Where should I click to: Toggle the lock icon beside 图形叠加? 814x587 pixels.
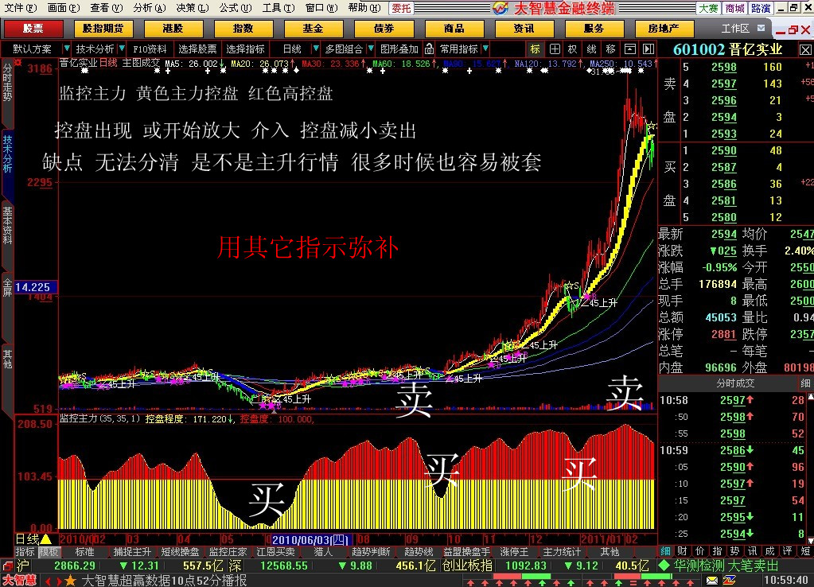pos(430,49)
